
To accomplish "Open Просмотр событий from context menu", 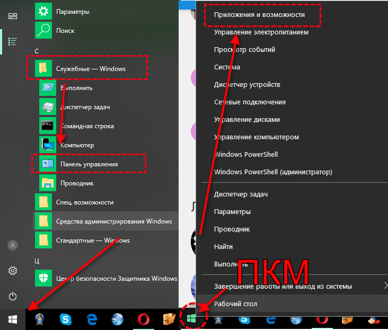I will coord(244,49).
